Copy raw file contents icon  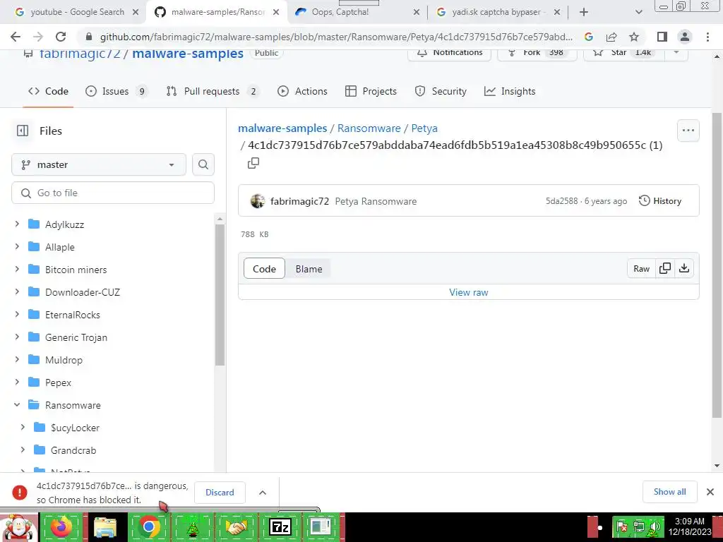click(x=665, y=269)
